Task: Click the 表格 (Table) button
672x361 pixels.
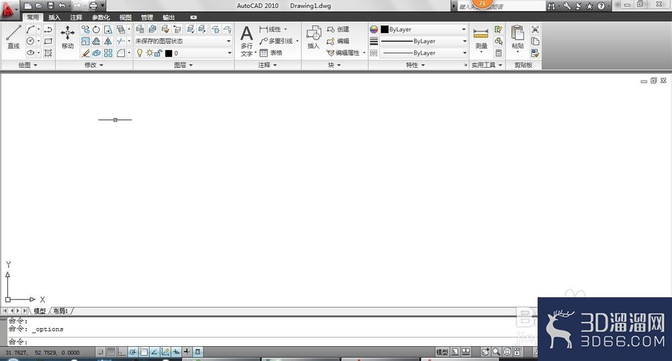Action: 271,53
